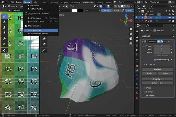Click the Unsubdivide button

157,79
